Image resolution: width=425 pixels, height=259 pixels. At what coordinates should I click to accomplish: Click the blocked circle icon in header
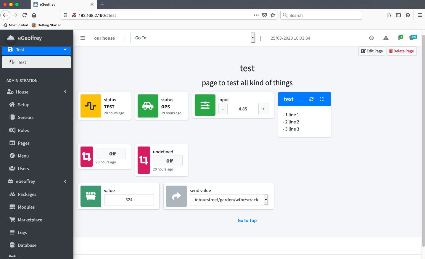tap(371, 38)
